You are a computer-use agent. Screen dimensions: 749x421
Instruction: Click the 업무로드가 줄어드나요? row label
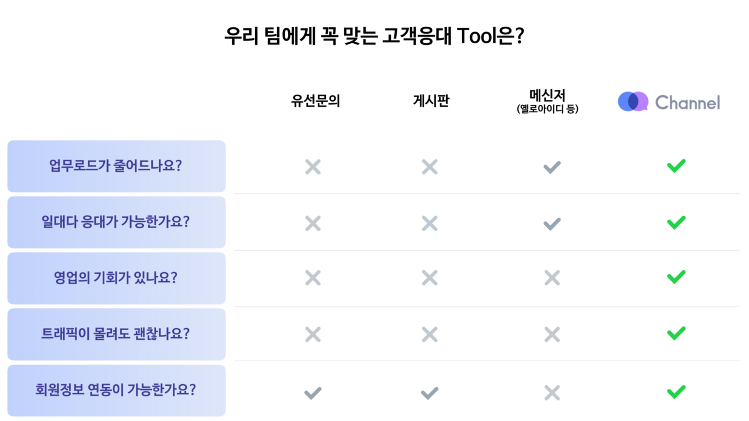click(x=116, y=166)
